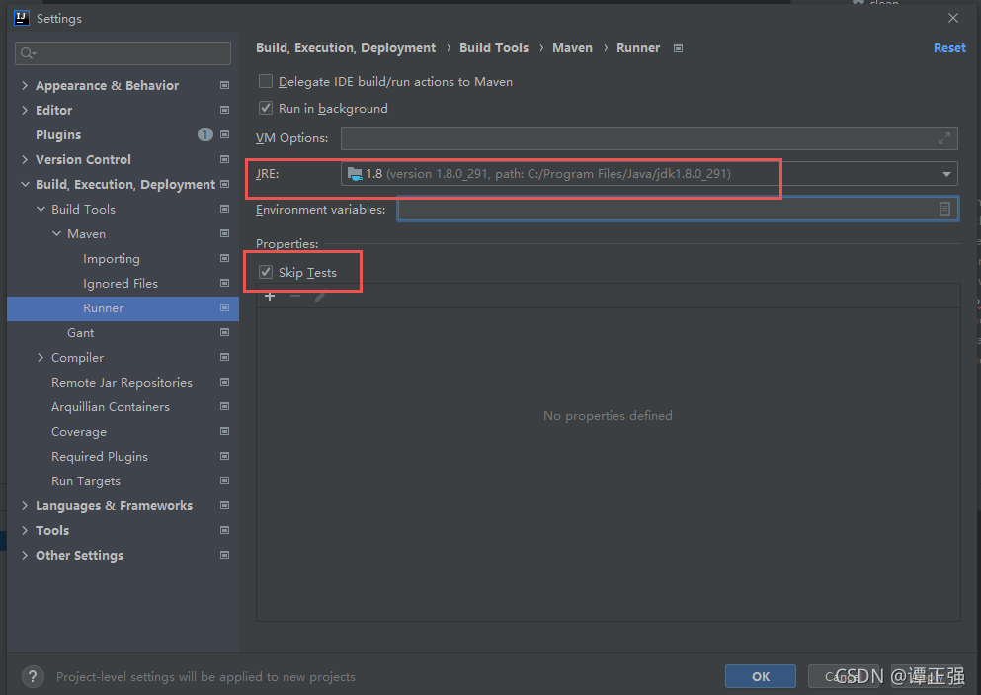Viewport: 981px width, 695px height.
Task: Expand the Editor section
Action: coord(25,110)
